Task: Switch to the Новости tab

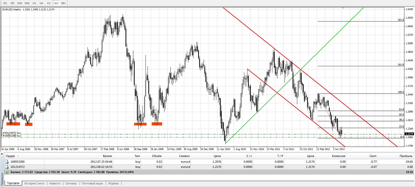Action: pyautogui.click(x=55, y=183)
